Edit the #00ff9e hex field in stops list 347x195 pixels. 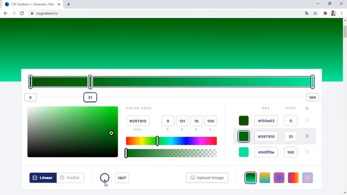[266, 152]
